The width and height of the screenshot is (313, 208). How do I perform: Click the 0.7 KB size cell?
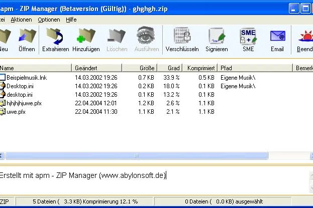146,78
